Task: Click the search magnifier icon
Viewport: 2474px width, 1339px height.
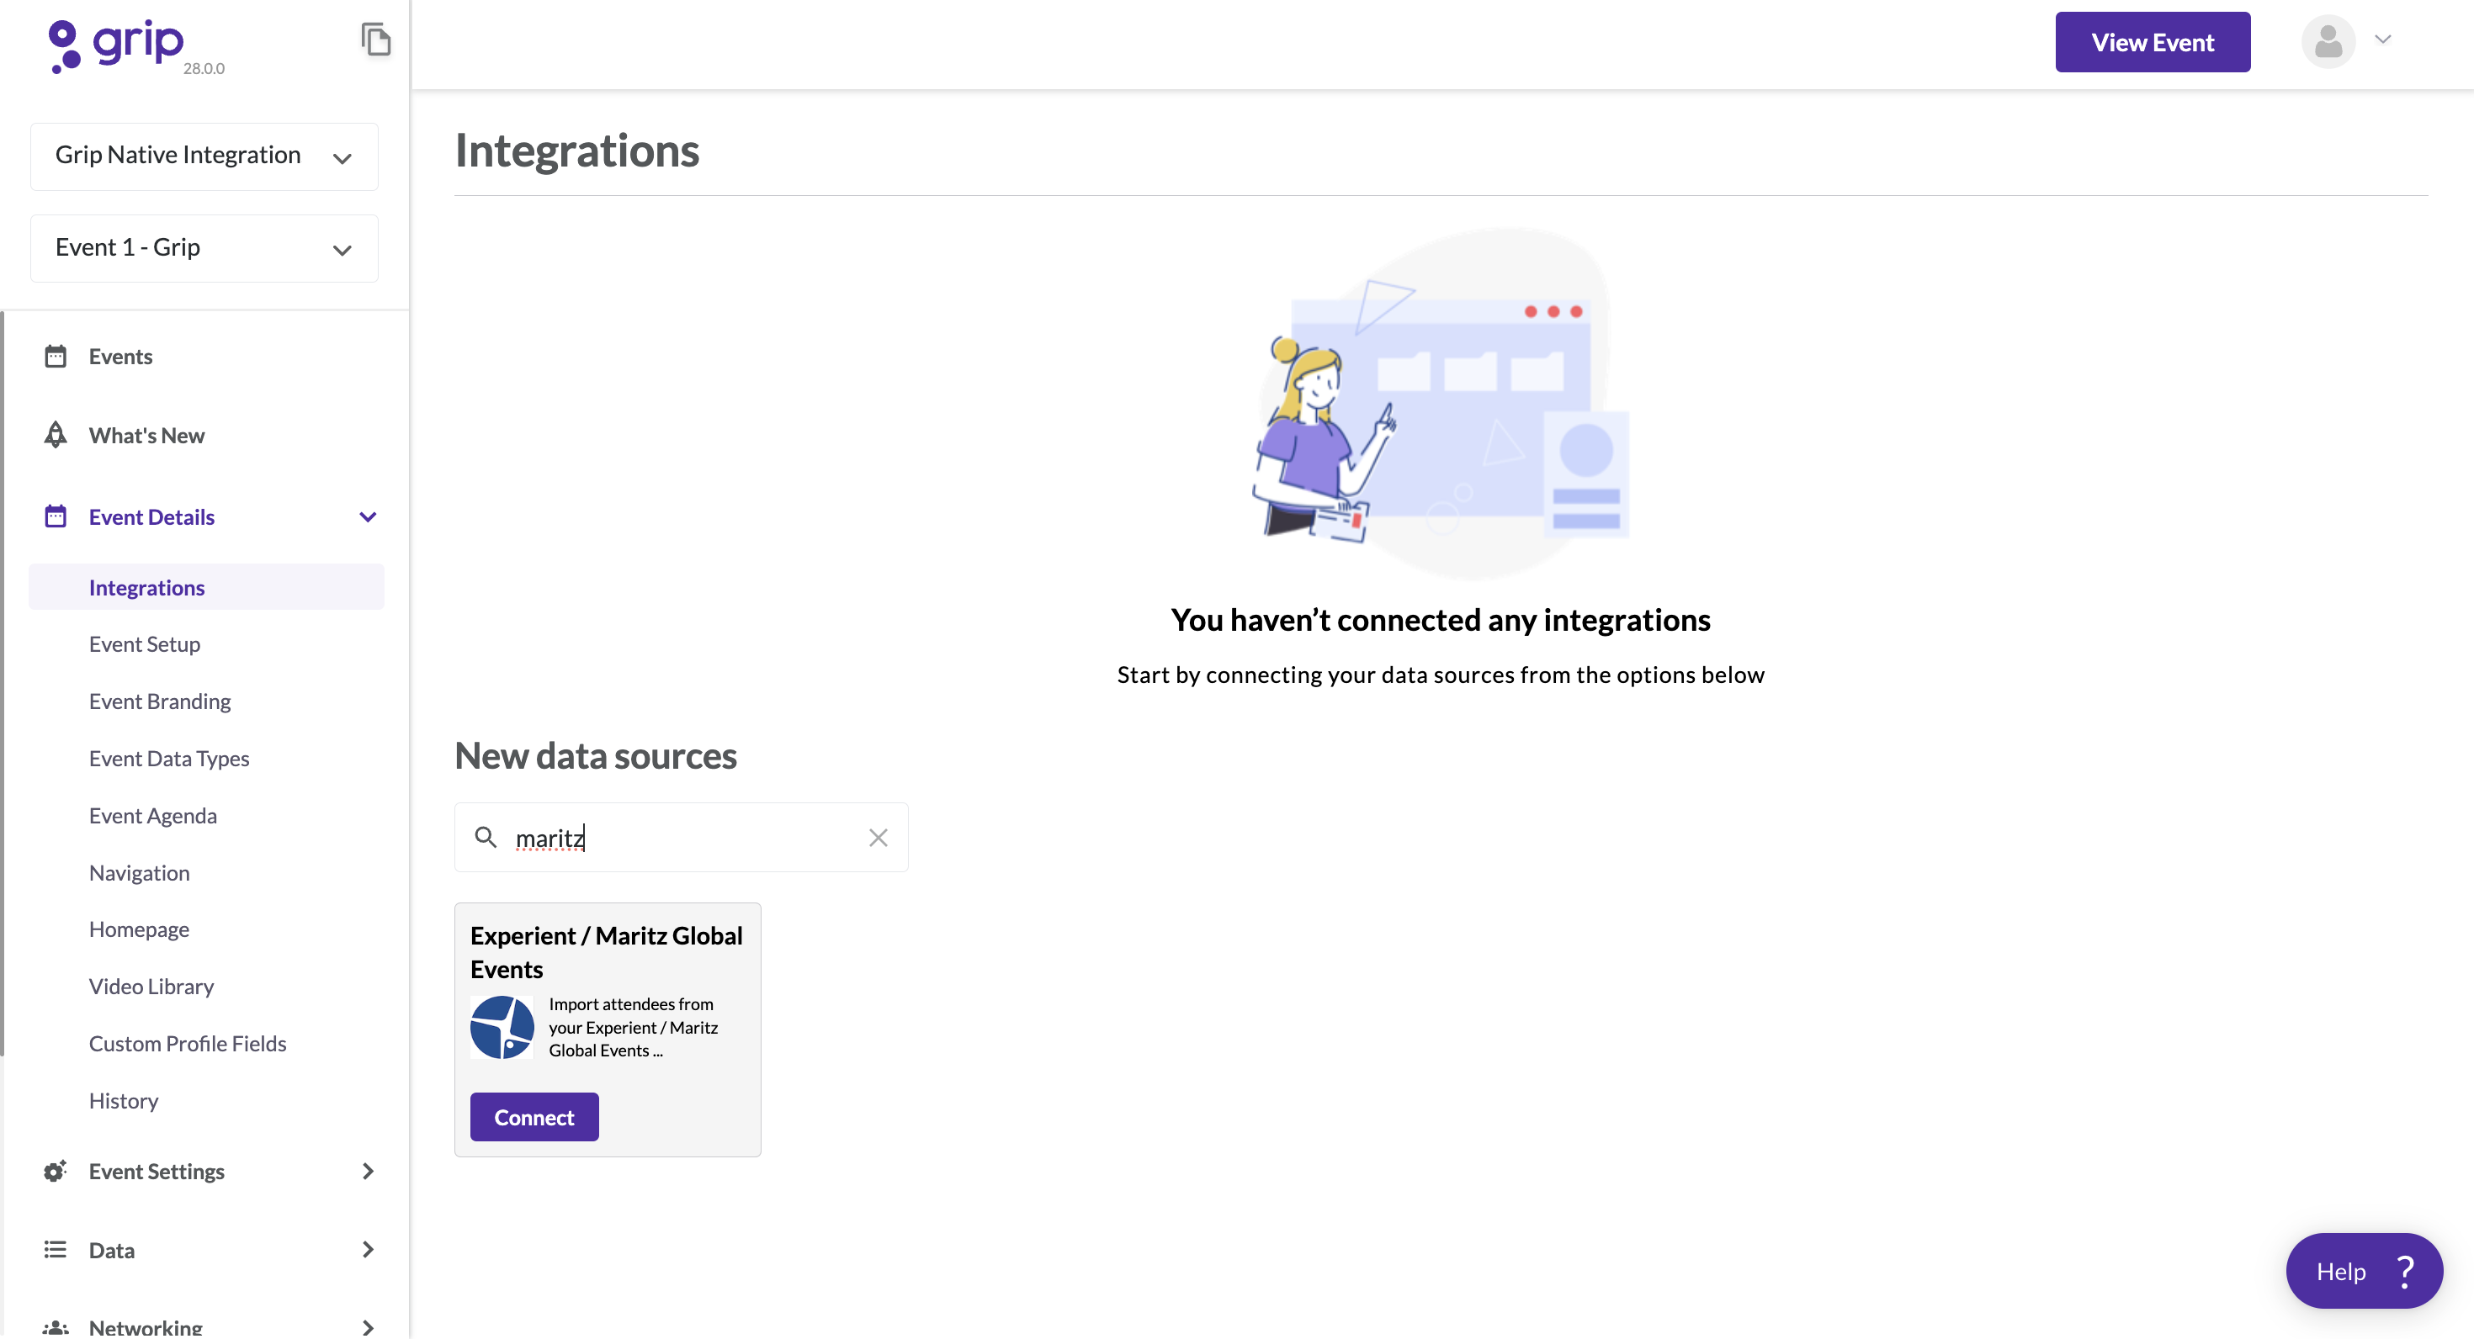Action: click(486, 837)
